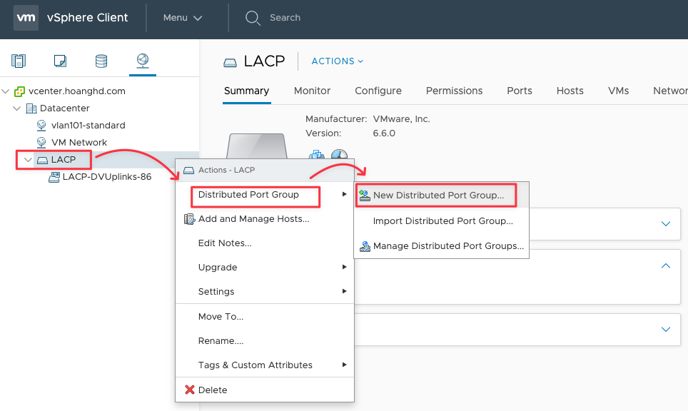Open the ACTIONS dropdown
Image resolution: width=688 pixels, height=411 pixels.
point(338,61)
